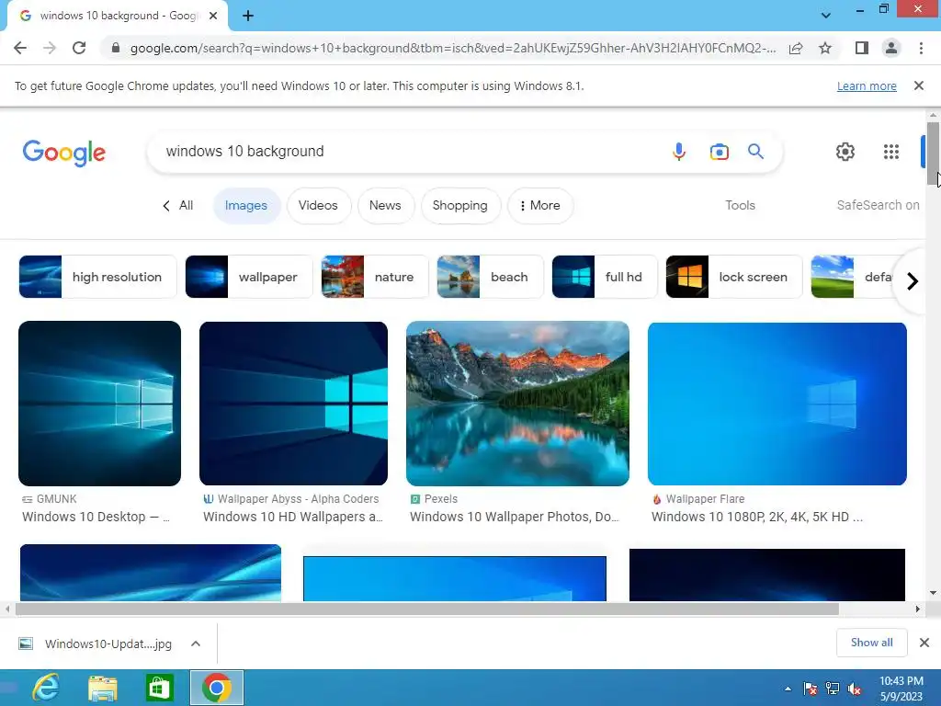941x706 pixels.
Task: Click the Learn more link
Action: click(x=867, y=85)
